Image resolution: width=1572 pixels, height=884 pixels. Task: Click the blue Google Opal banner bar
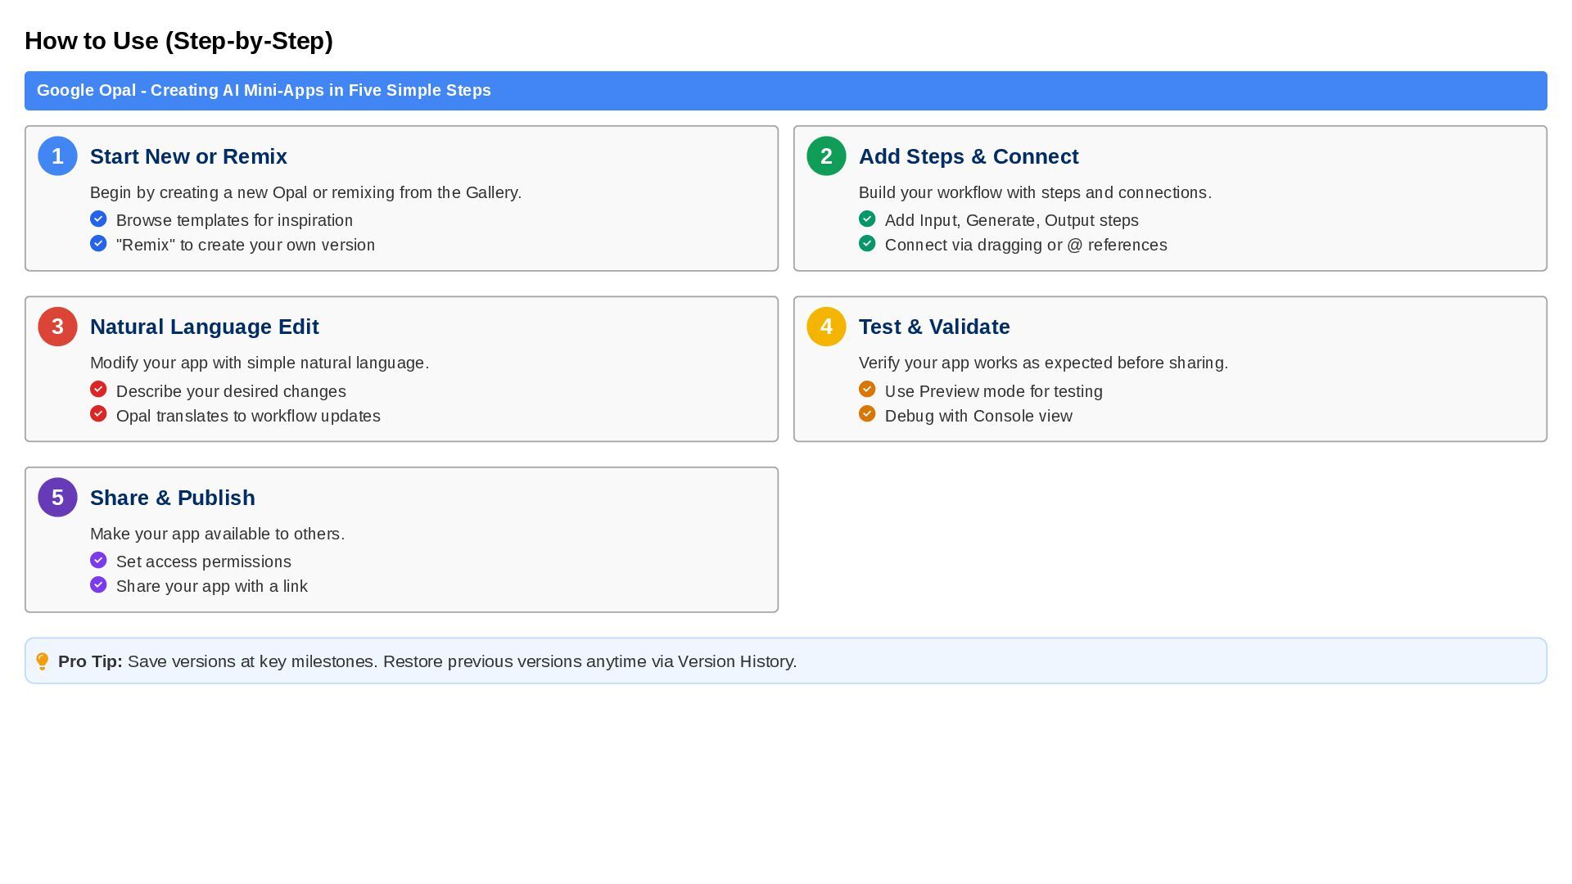pyautogui.click(x=784, y=91)
